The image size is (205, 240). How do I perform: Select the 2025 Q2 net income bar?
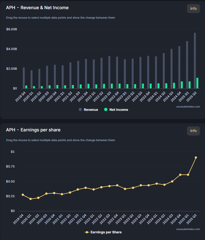click(x=197, y=83)
